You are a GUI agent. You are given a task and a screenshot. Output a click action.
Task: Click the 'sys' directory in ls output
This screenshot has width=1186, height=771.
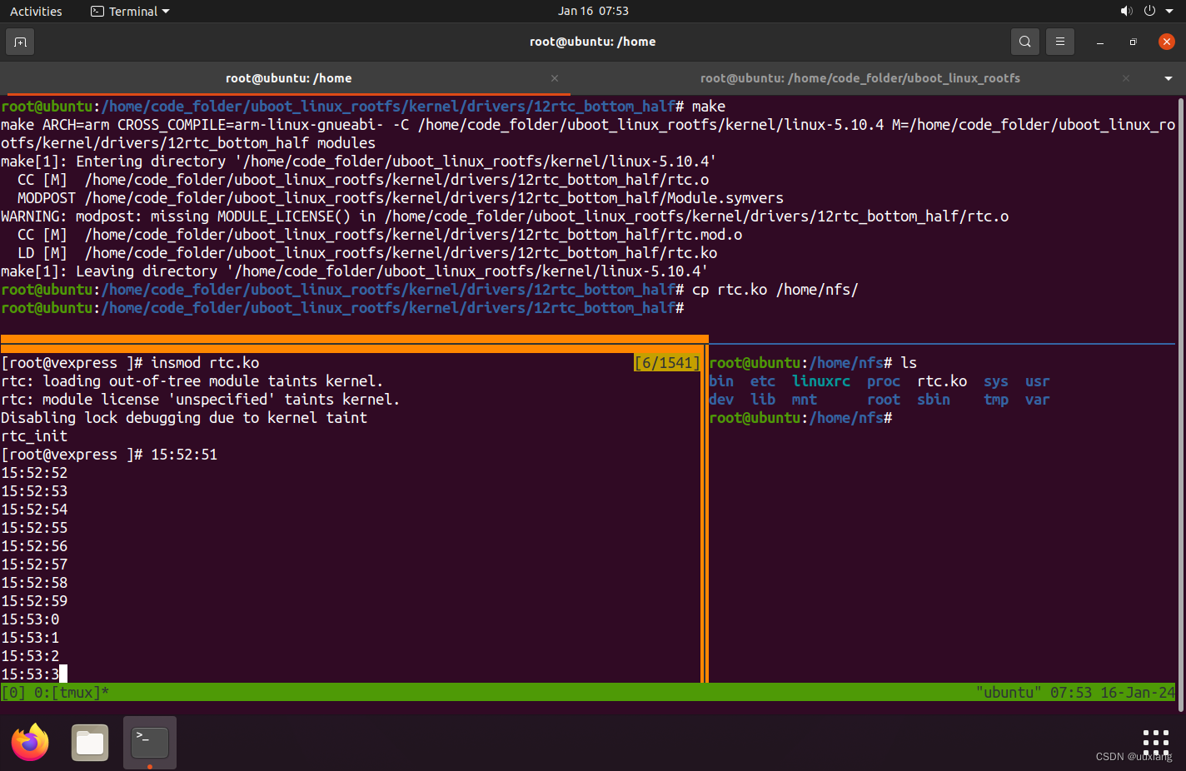[x=996, y=381]
